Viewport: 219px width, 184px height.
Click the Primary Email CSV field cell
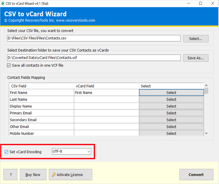[41, 113]
